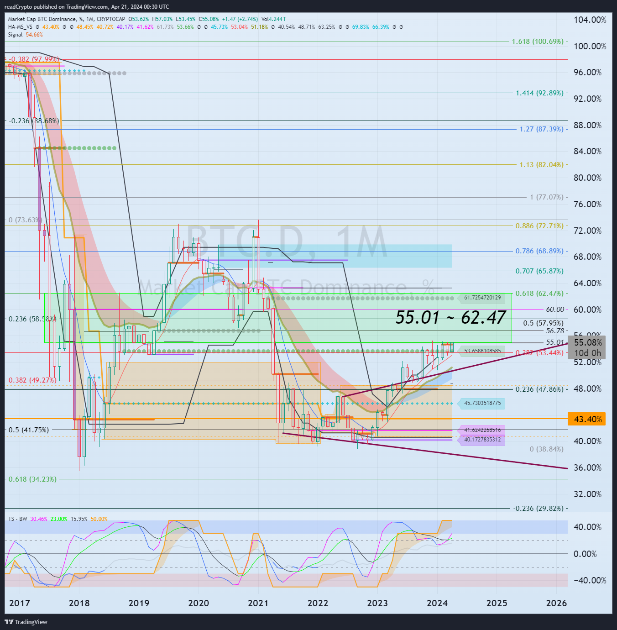
Task: Click the 45.7303518775 value label
Action: [x=482, y=403]
